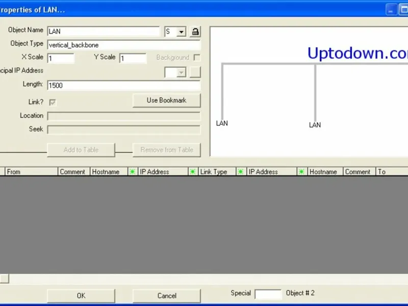This screenshot has width=408, height=306.
Task: Click the padlock lock icon button
Action: coord(195,32)
